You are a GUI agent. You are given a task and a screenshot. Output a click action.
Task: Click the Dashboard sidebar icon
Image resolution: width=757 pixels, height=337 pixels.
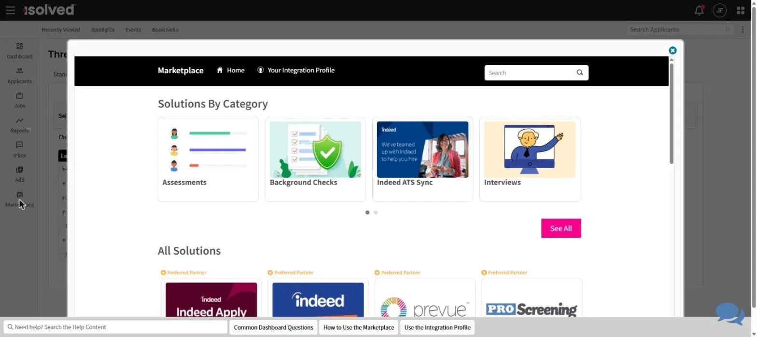point(20,46)
